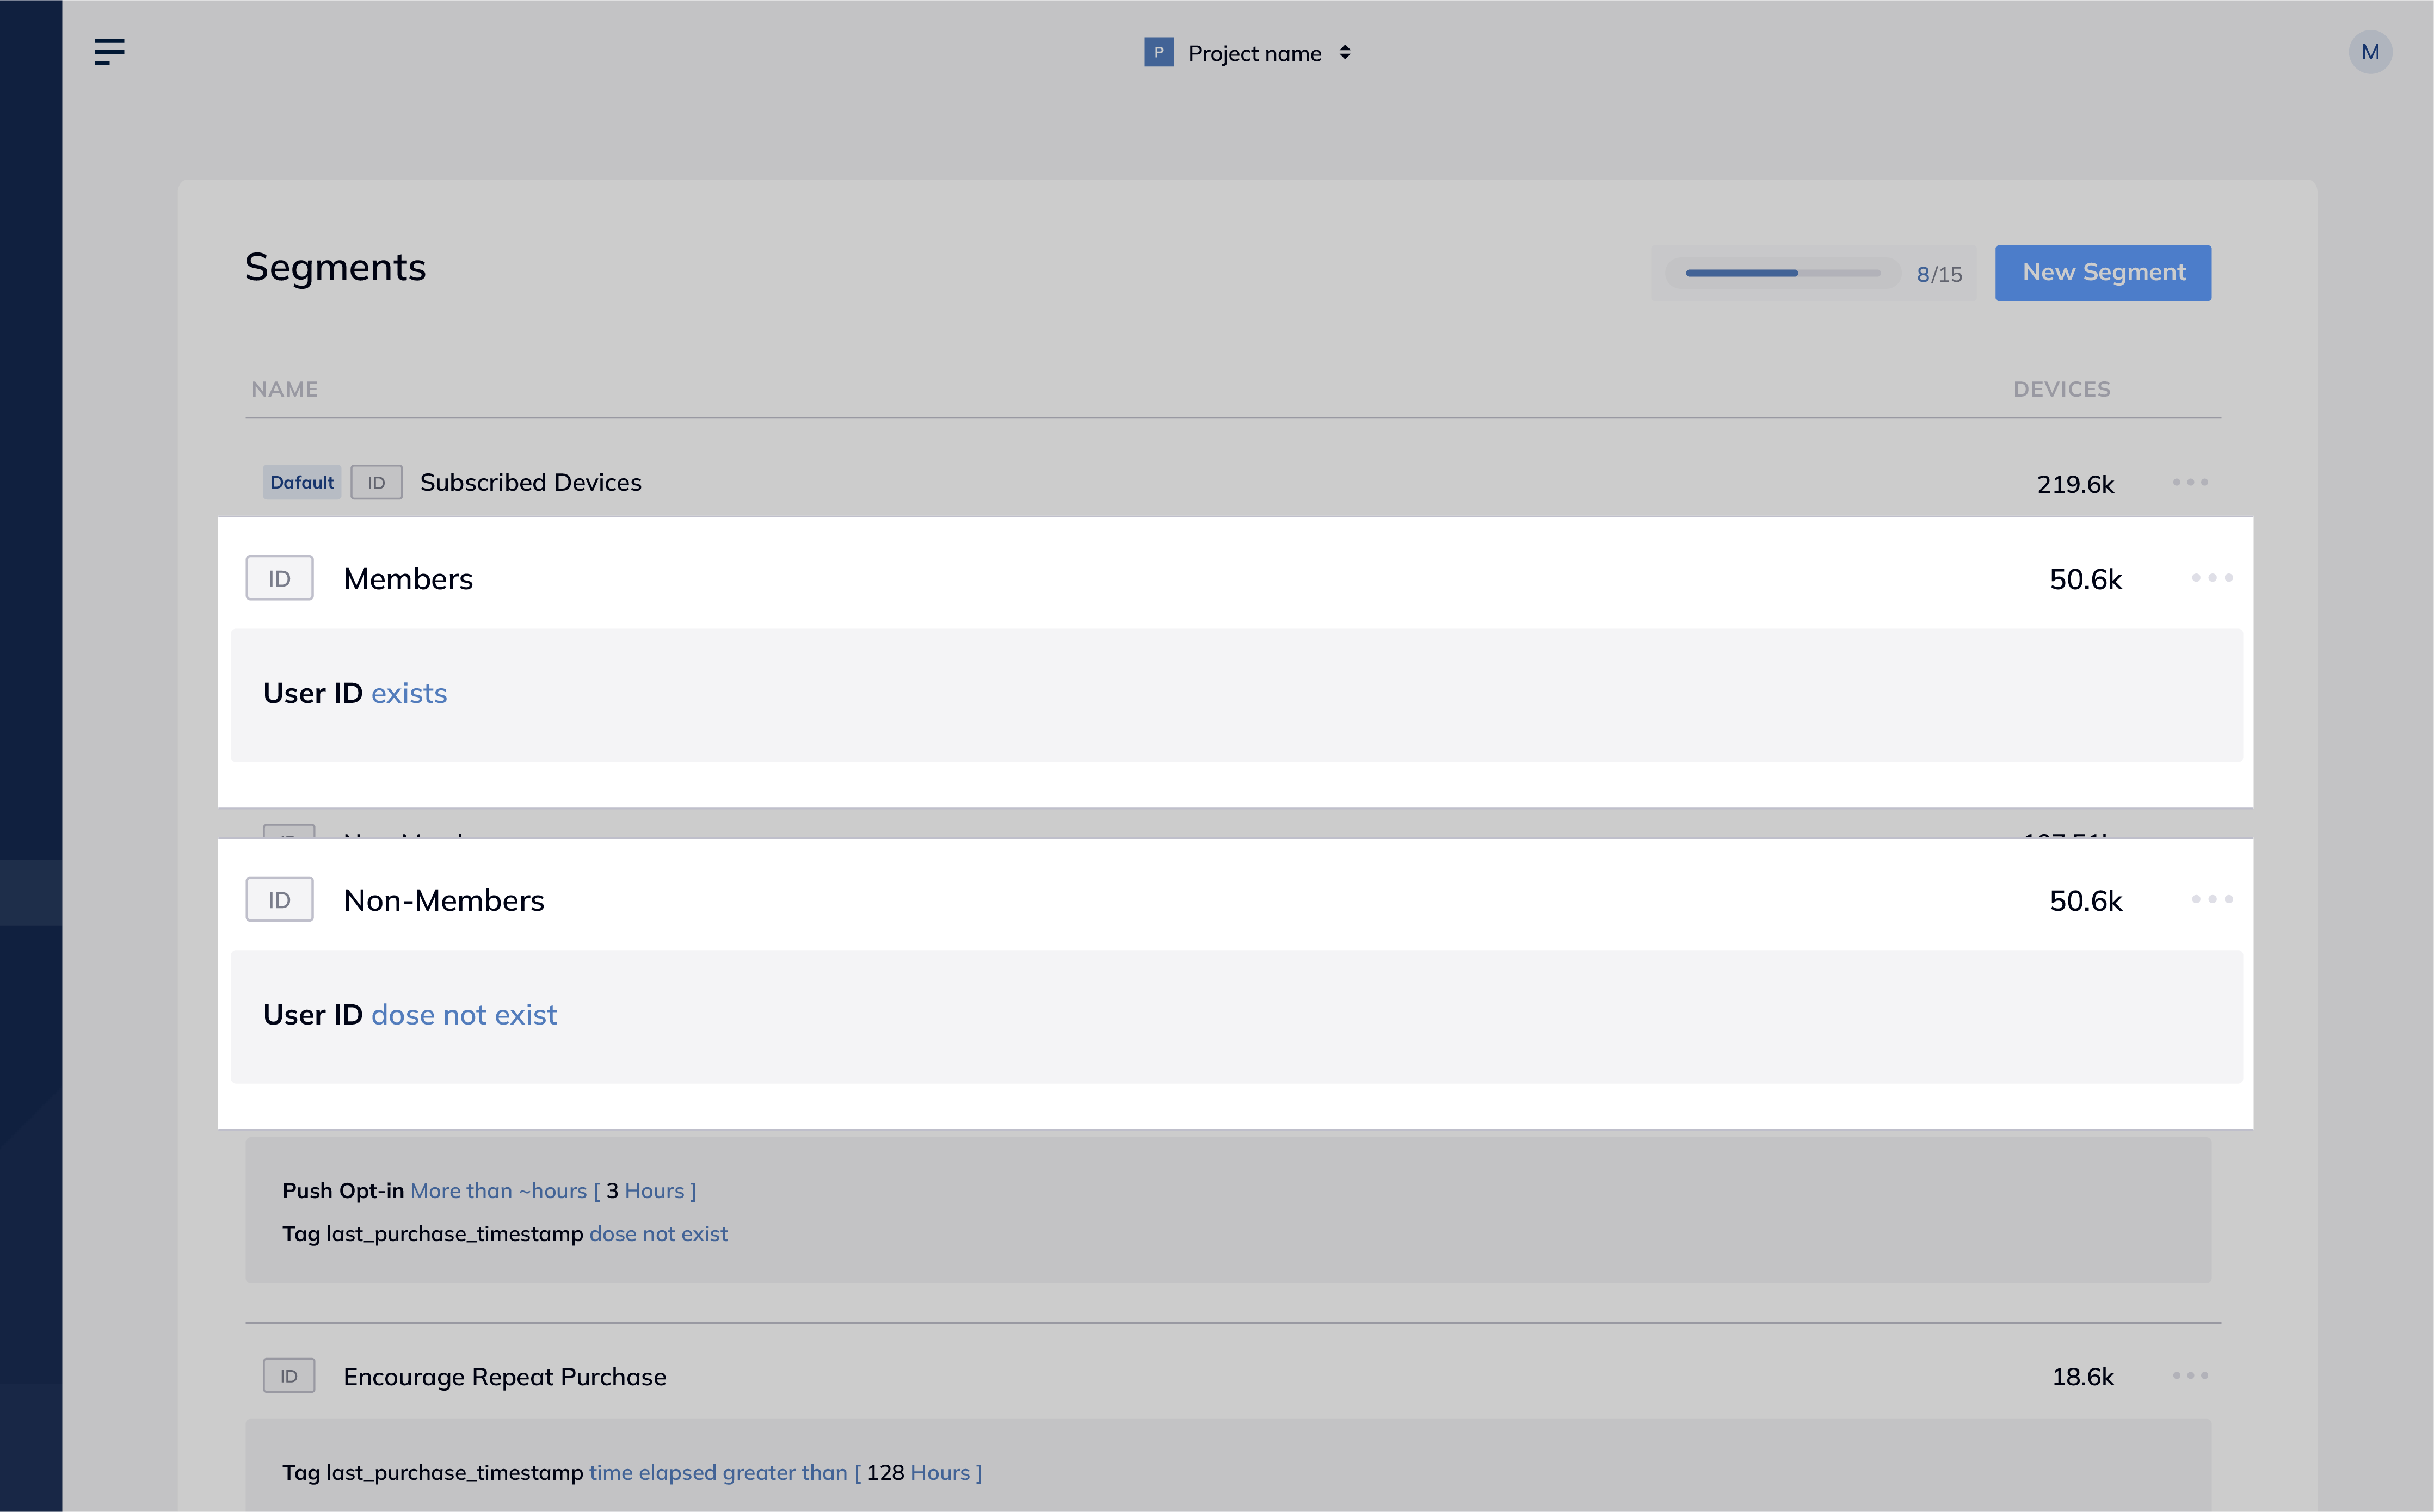This screenshot has width=2434, height=1512.
Task: Click the More than ~hours 3 Hours link
Action: coord(554,1190)
